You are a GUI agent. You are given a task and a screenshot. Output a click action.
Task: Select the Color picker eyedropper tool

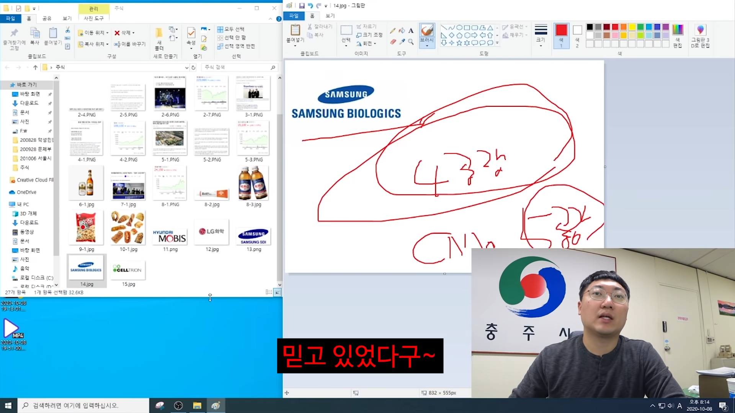pos(402,42)
